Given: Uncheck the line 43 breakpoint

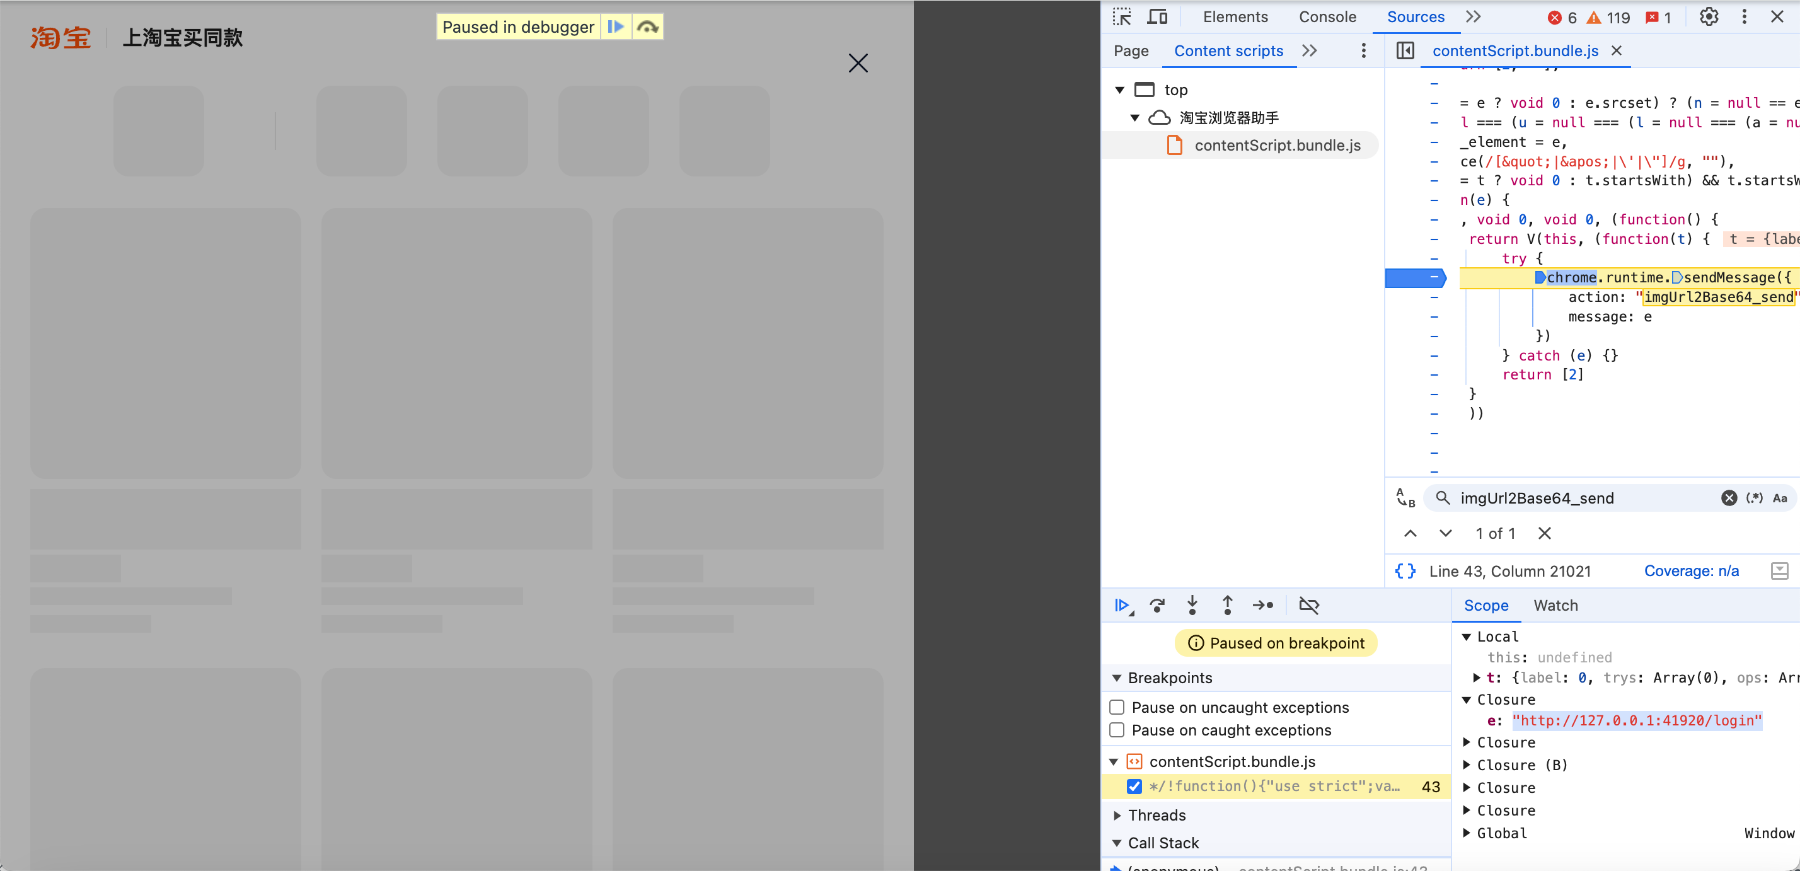Looking at the screenshot, I should 1134,787.
